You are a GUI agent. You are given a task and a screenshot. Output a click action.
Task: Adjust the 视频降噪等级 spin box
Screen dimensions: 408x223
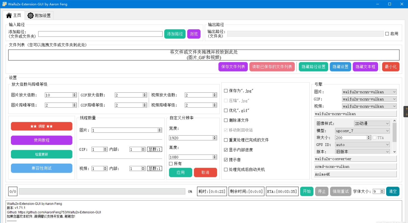tap(201, 105)
